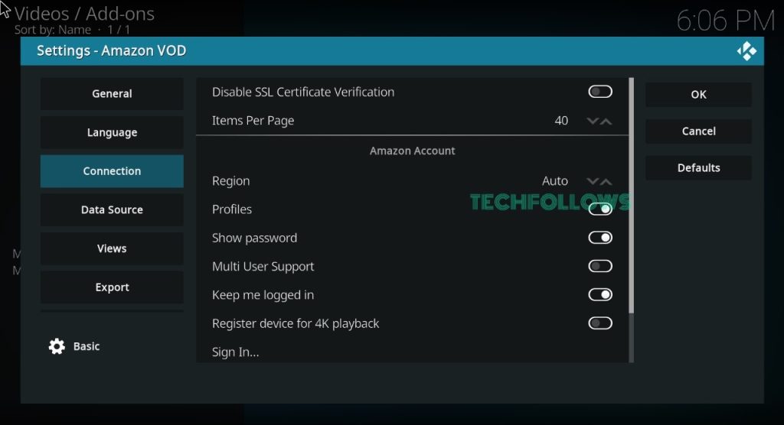This screenshot has height=425, width=784.
Task: Click the Settings - Amazon VOD title
Action: click(x=112, y=51)
